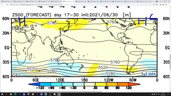This screenshot has height=96, width=171.
Task: Click the JMA logo on the map
Action: tap(150, 74)
